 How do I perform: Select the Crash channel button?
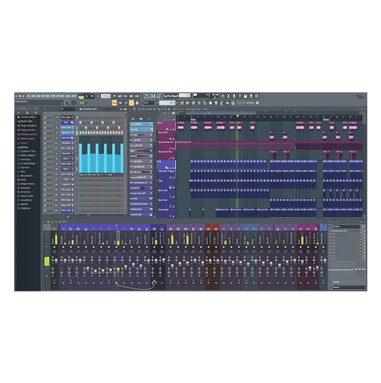pos(67,179)
